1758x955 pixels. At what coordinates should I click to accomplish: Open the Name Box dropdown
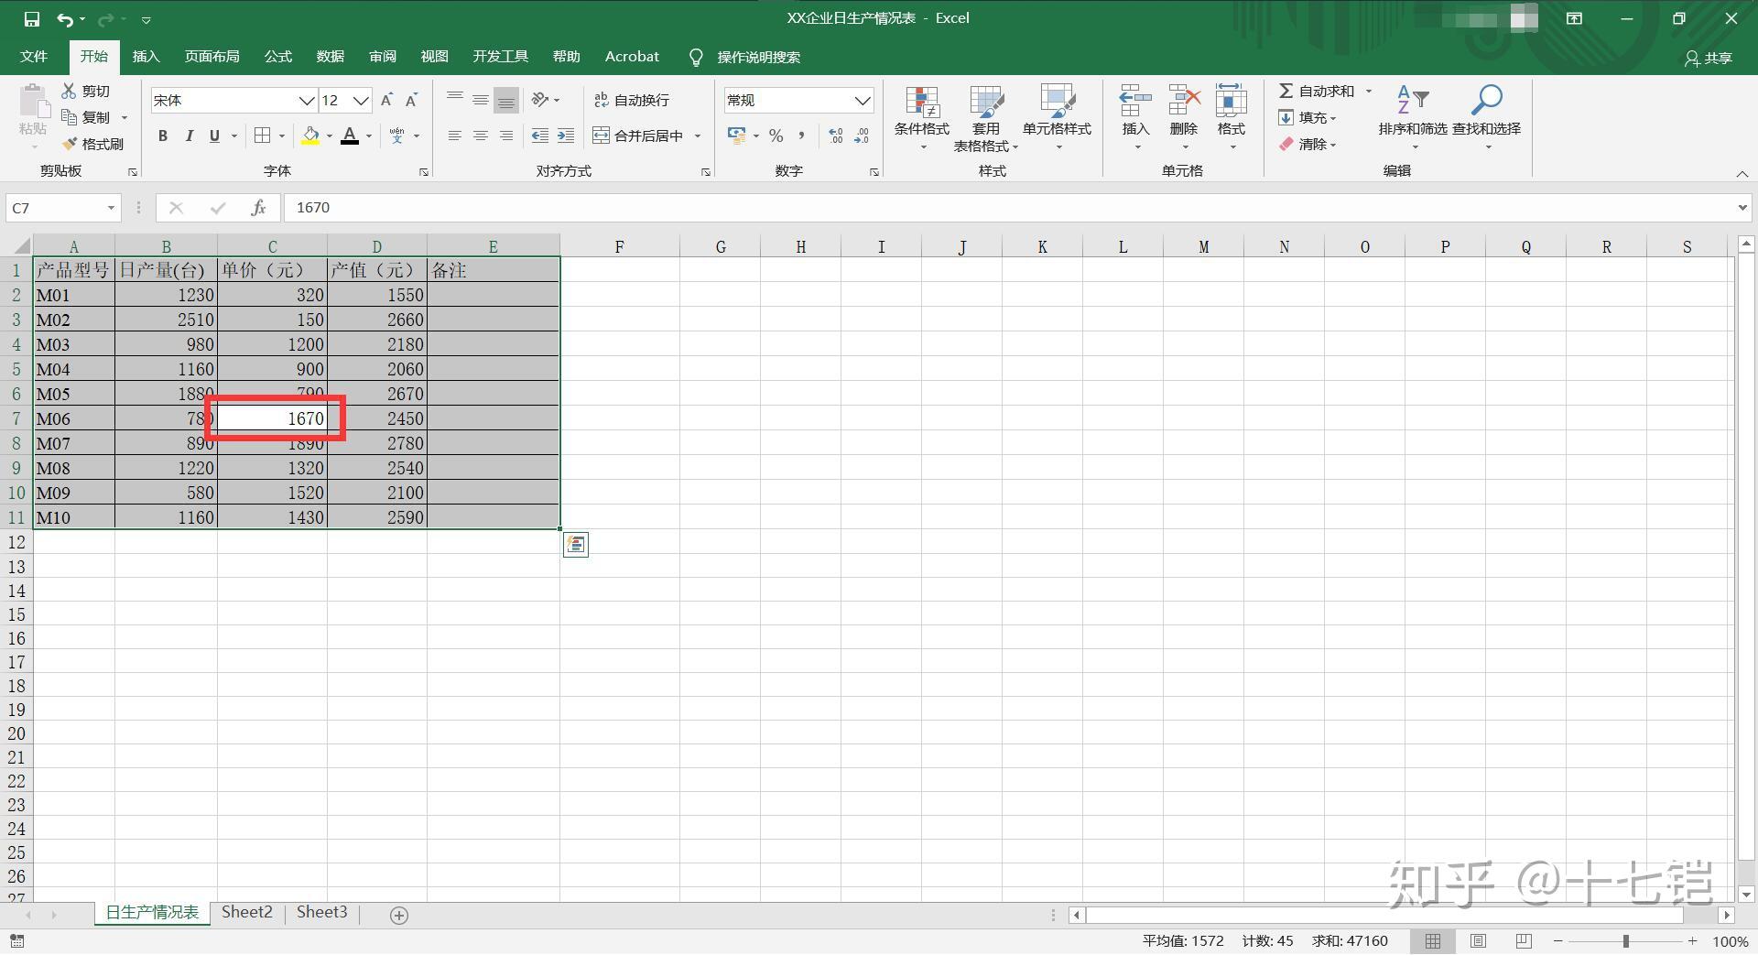(111, 208)
